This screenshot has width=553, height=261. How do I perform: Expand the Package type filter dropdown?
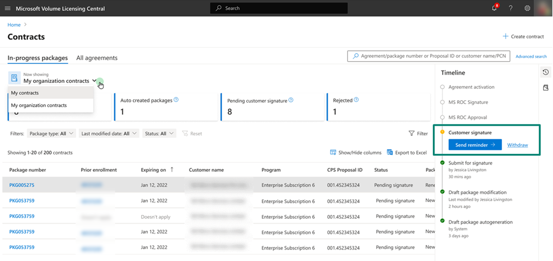click(51, 134)
